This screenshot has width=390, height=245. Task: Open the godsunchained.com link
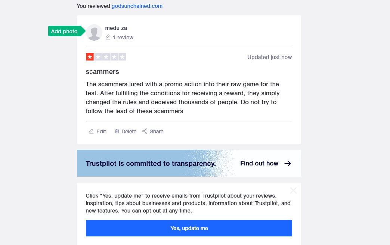pyautogui.click(x=137, y=6)
